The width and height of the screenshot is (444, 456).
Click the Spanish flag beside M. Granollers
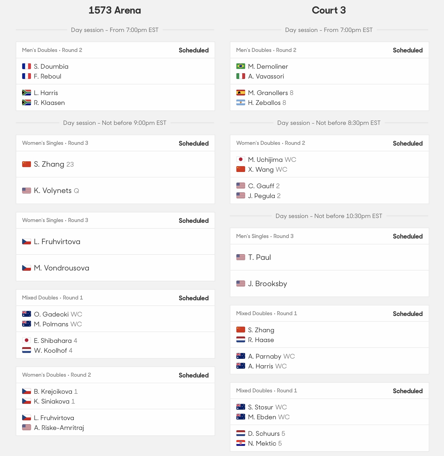click(241, 93)
